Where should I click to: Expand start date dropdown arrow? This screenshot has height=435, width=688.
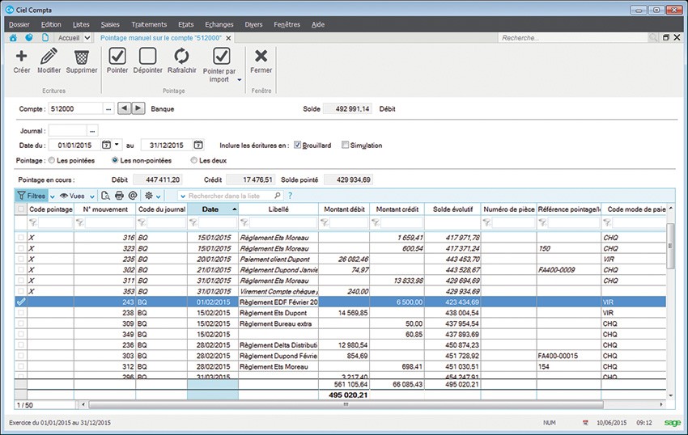(117, 144)
